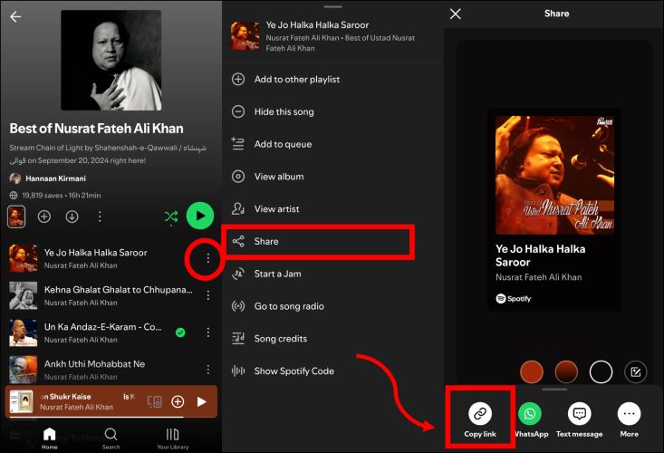Play the playlist with green button
Screen dimensions: 664x453
pos(200,216)
